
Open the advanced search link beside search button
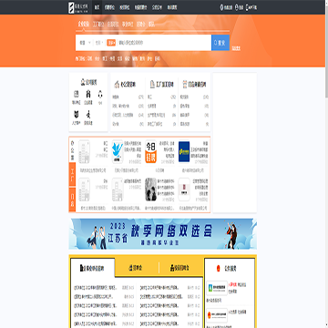[236, 48]
